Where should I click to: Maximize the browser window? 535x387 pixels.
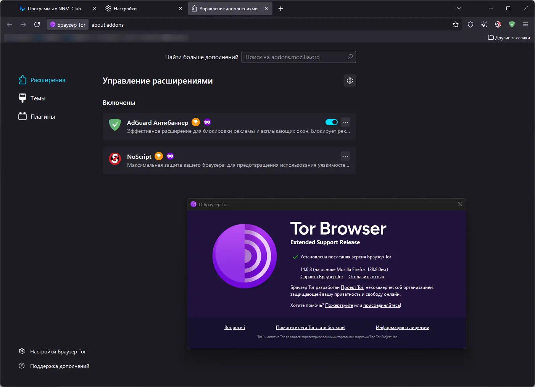(508, 8)
